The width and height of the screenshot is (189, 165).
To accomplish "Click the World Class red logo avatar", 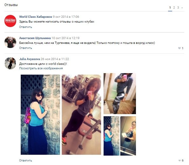I will [10, 21].
